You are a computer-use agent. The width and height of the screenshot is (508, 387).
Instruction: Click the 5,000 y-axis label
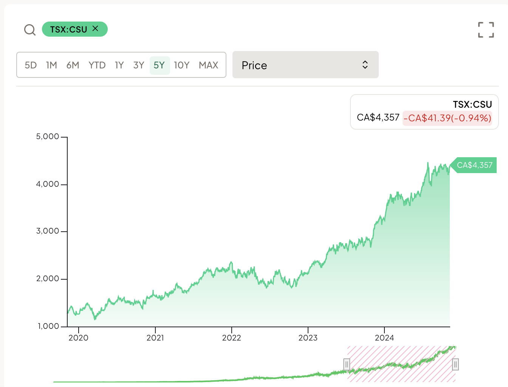coord(48,136)
